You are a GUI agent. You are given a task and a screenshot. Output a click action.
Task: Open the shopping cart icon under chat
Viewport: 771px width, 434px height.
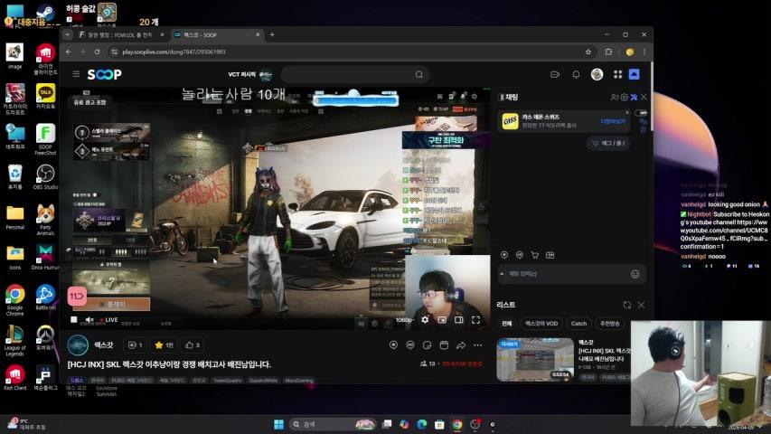click(x=534, y=255)
